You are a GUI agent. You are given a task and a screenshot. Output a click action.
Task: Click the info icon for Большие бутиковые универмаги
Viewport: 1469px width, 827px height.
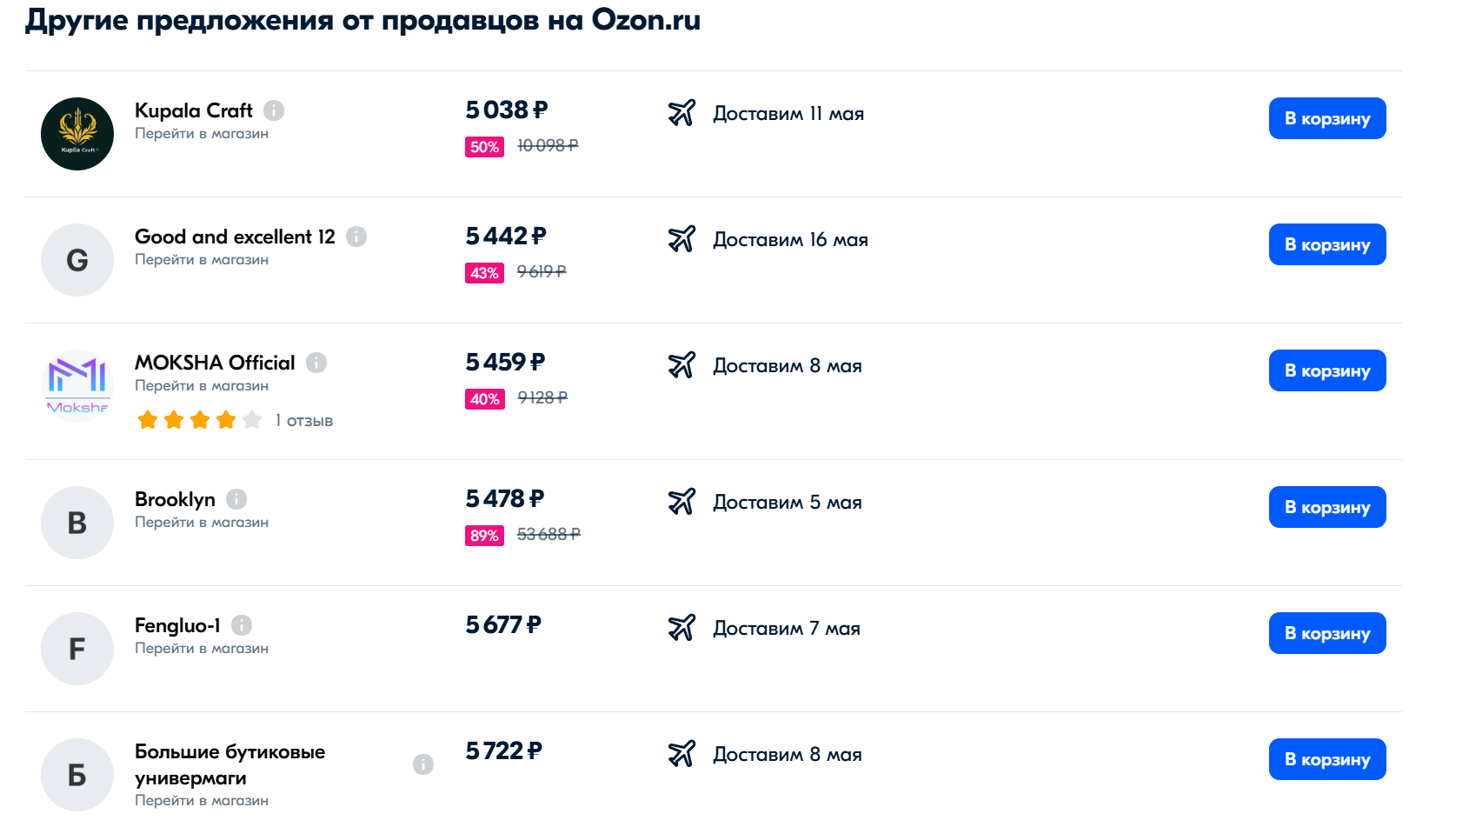pyautogui.click(x=423, y=764)
